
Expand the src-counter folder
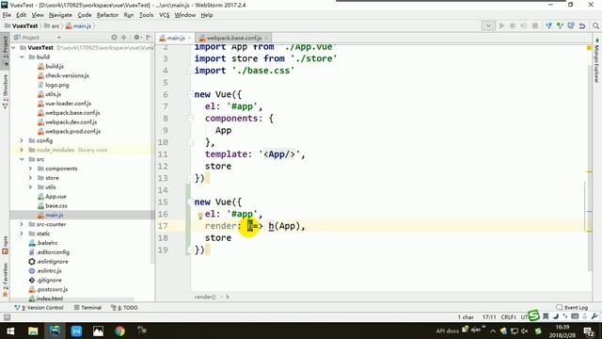22,224
